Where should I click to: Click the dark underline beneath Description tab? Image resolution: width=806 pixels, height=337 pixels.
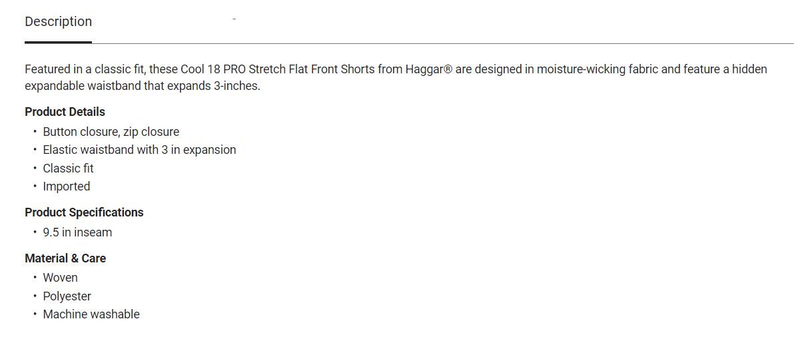[58, 42]
